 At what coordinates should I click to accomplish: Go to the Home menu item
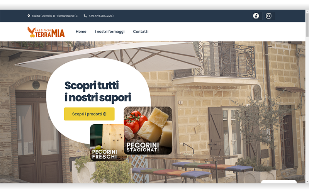[x=81, y=32]
